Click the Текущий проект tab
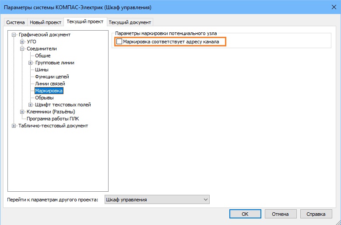This screenshot has width=341, height=225. (85, 21)
